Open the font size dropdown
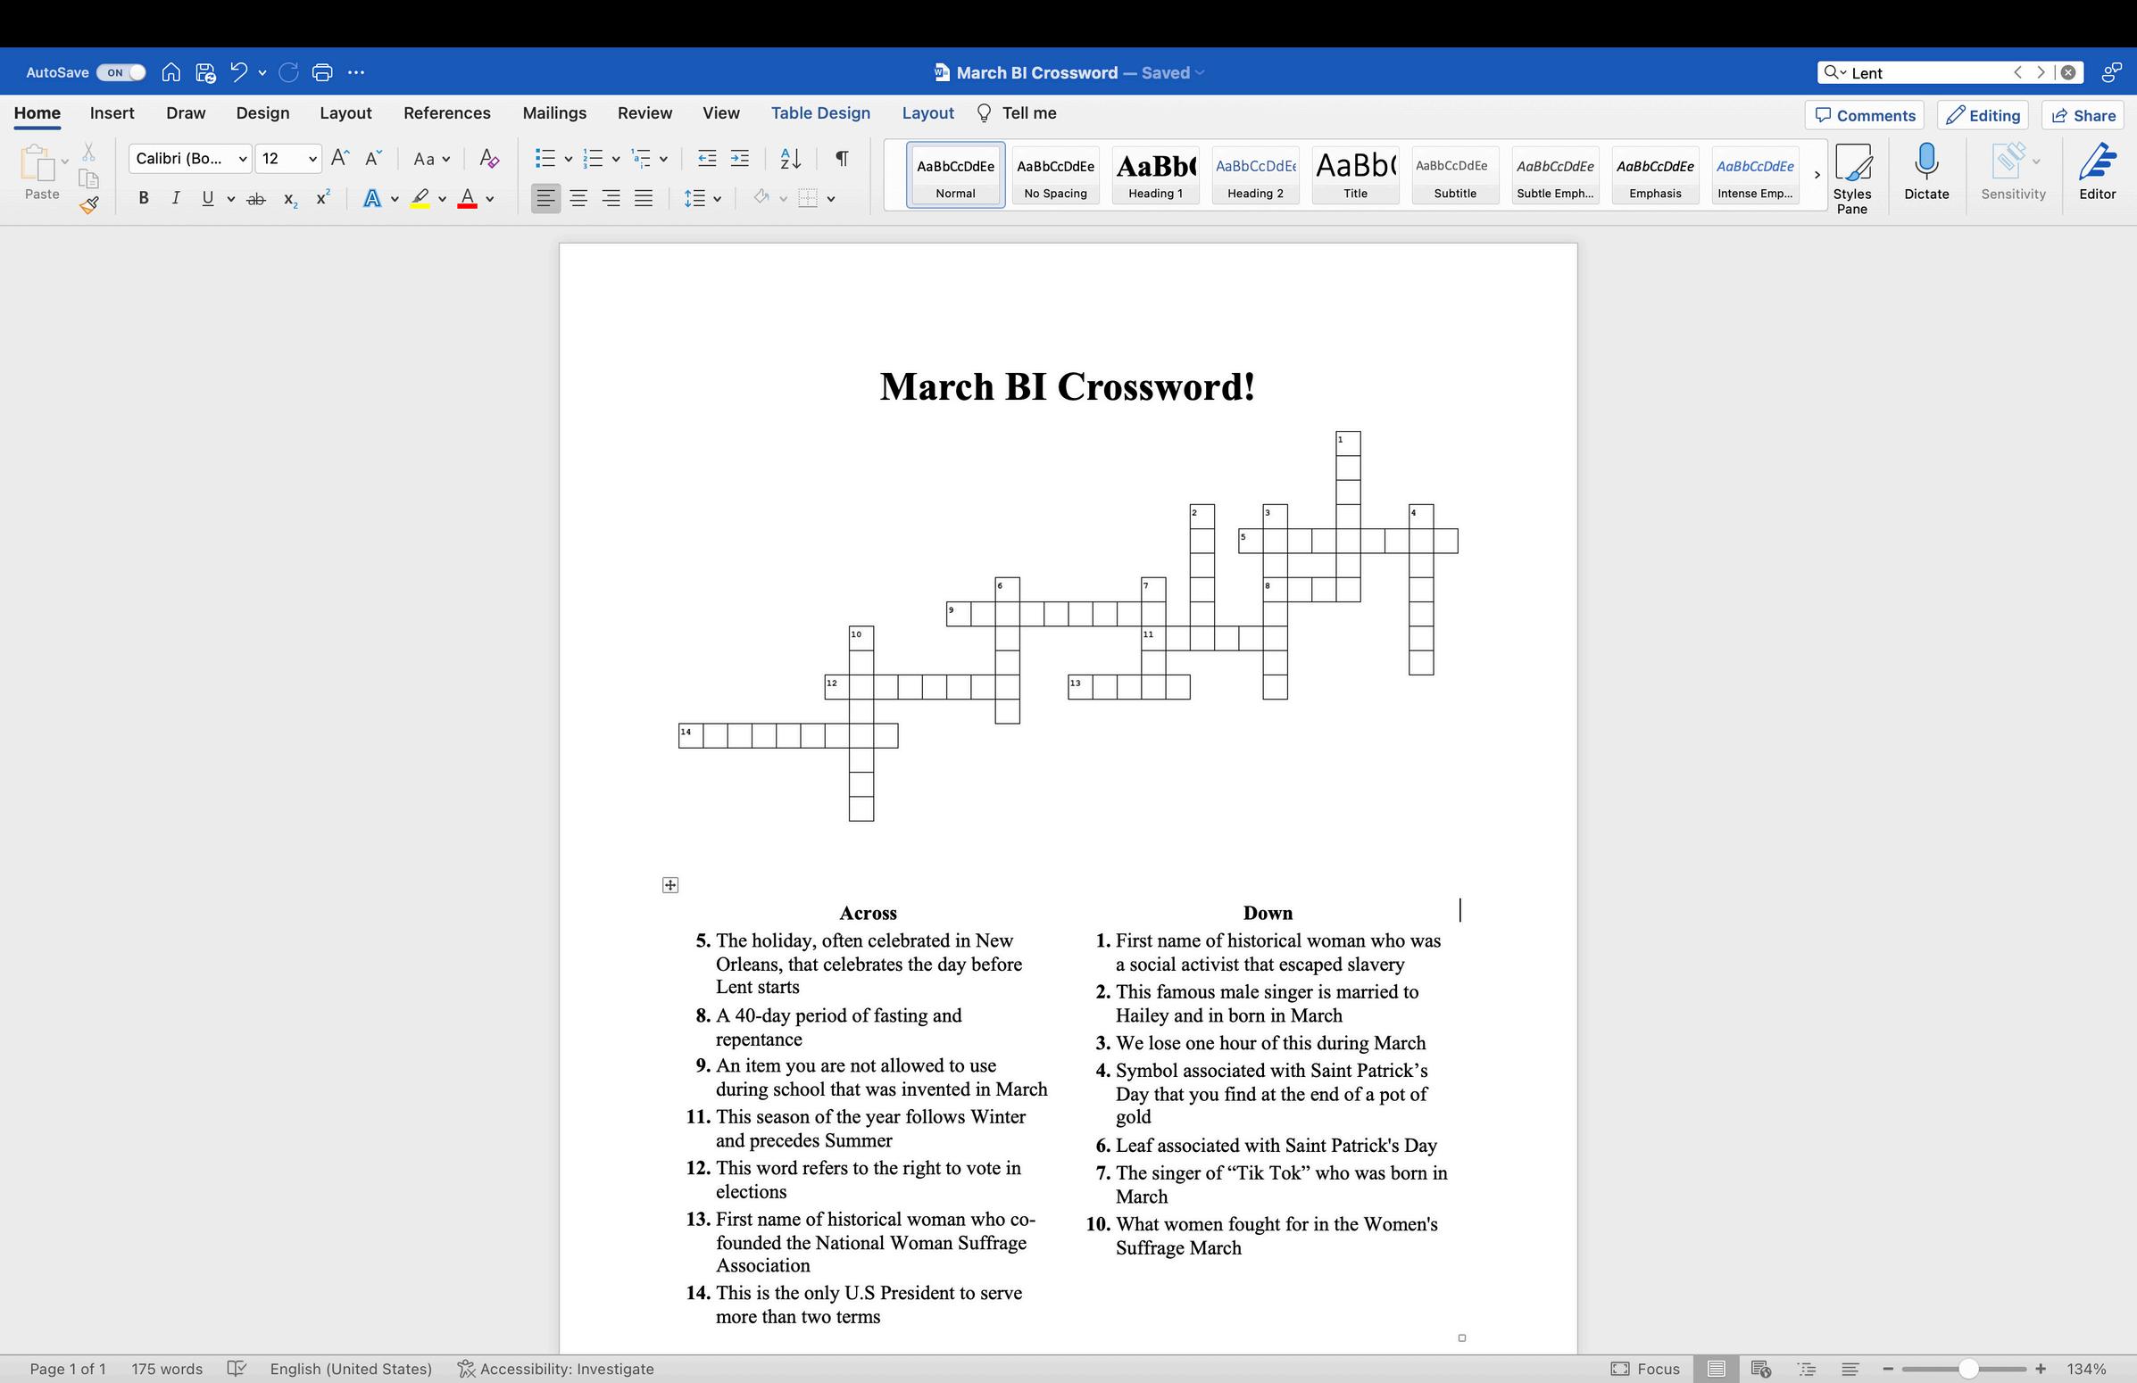The width and height of the screenshot is (2137, 1383). pos(312,159)
